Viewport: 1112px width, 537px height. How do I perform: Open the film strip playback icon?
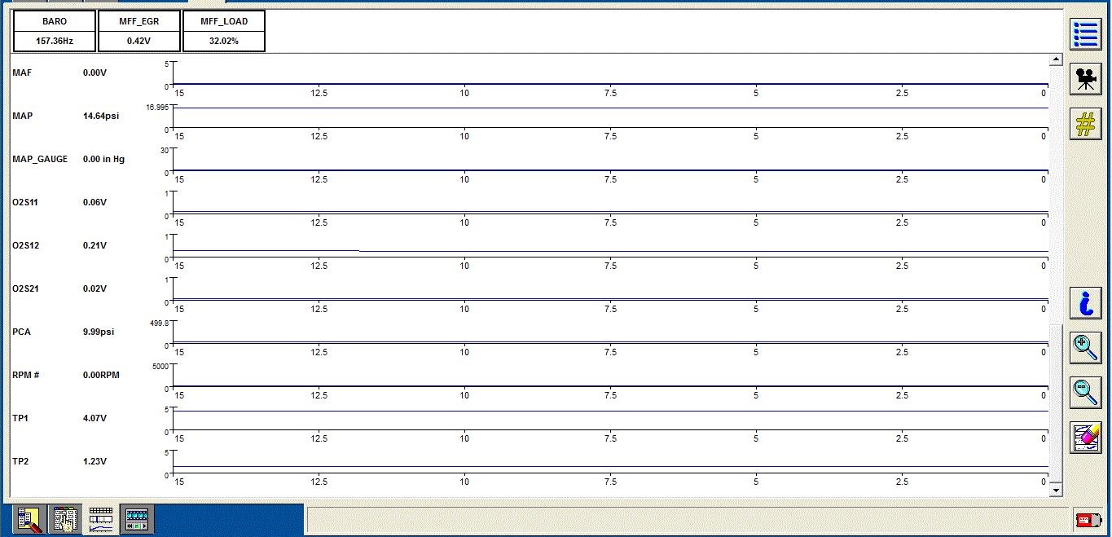click(x=137, y=519)
